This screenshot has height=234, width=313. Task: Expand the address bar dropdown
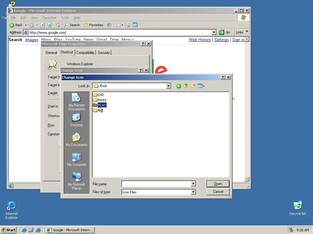(x=214, y=32)
